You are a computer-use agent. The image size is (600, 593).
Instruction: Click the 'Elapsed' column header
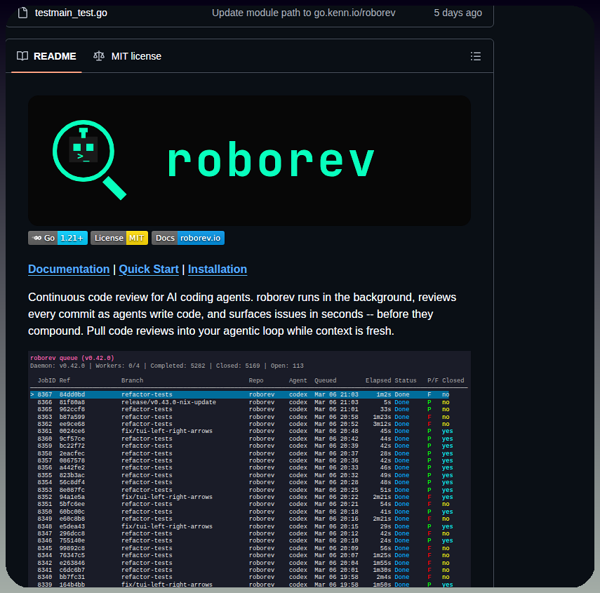pos(378,380)
